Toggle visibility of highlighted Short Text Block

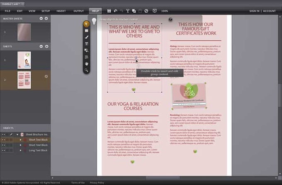(3, 140)
